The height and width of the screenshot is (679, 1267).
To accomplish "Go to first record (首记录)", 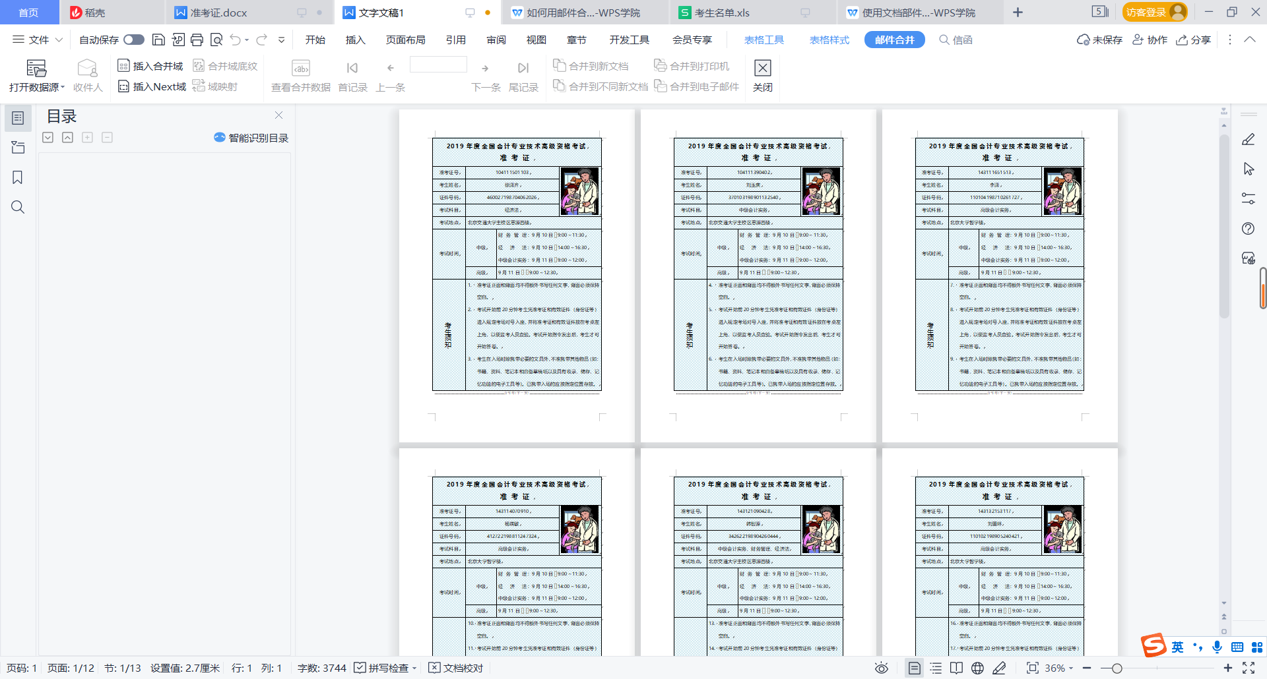I will [352, 76].
